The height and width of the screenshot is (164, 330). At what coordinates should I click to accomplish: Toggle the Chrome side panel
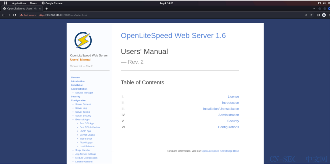[x=318, y=15]
